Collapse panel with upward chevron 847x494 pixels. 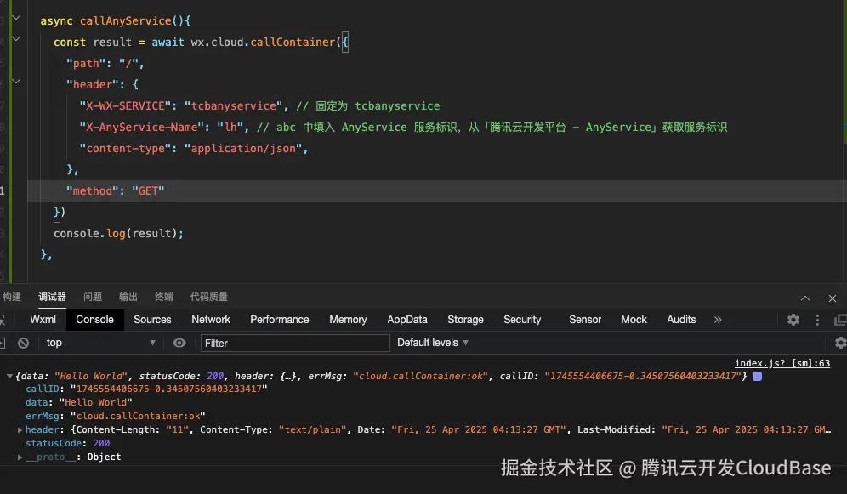805,298
